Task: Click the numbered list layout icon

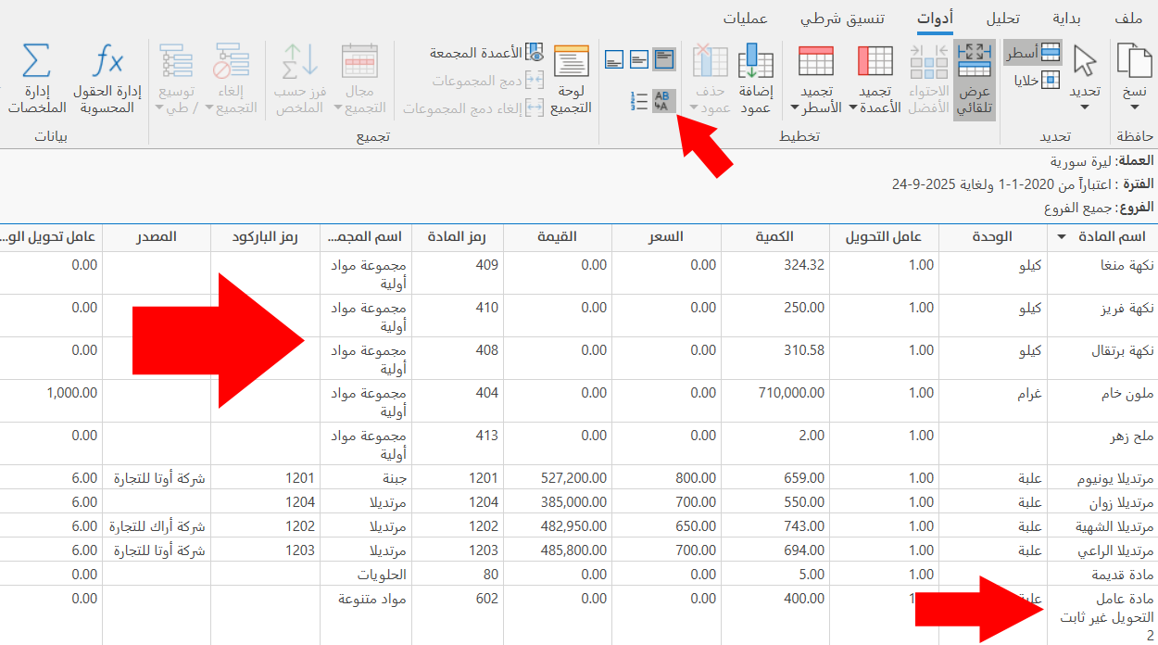Action: [x=638, y=101]
